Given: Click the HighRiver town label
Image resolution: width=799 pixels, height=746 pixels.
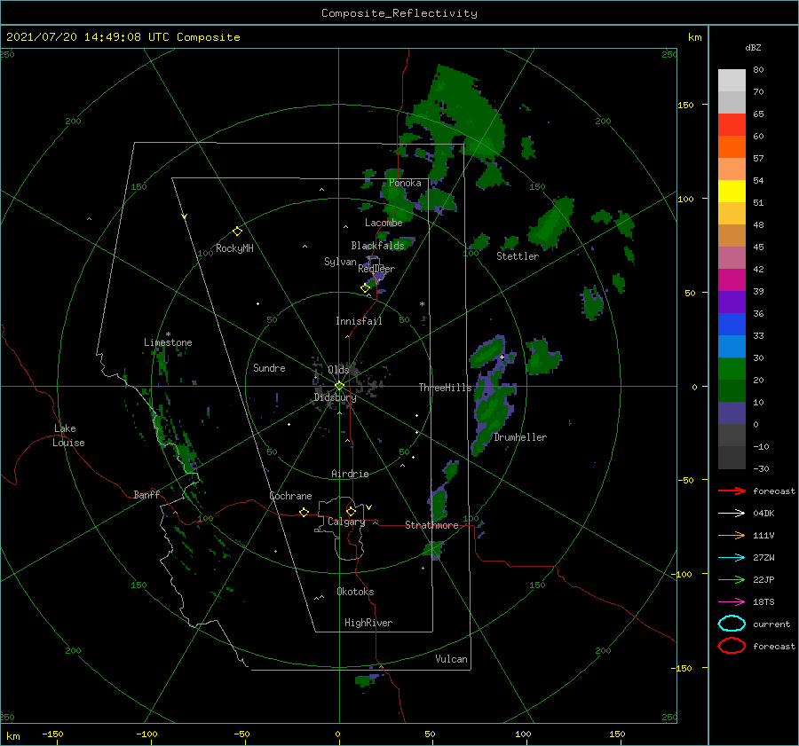Looking at the screenshot, I should [368, 623].
